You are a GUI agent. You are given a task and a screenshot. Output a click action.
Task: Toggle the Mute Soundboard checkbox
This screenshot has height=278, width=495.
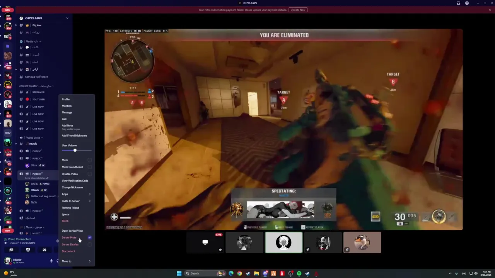point(89,167)
